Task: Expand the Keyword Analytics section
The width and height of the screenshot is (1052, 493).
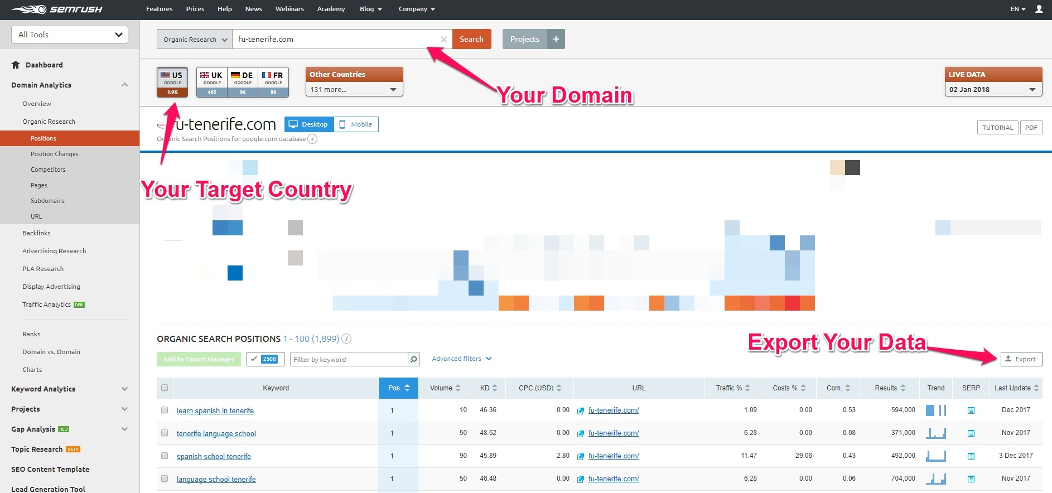Action: 124,389
